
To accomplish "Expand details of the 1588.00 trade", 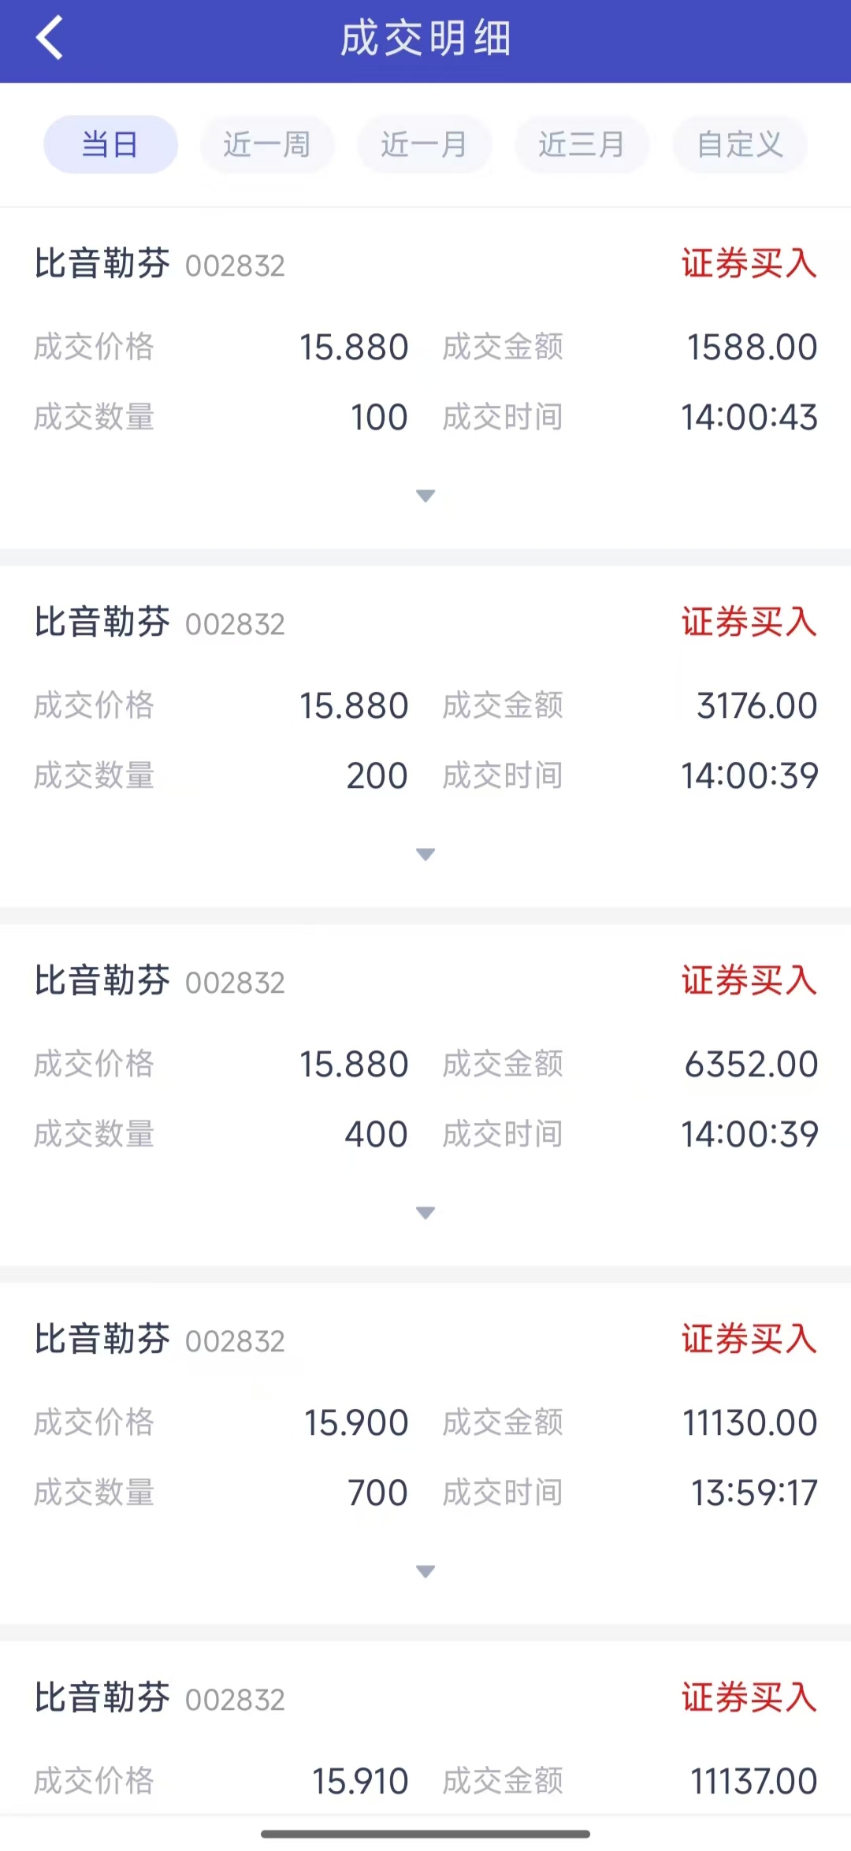I will point(425,496).
